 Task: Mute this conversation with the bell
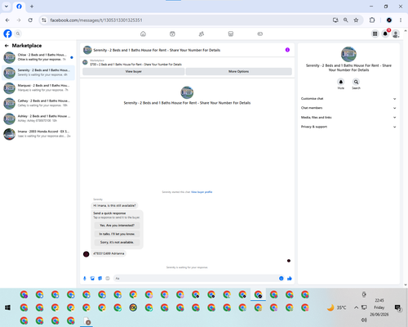(341, 82)
